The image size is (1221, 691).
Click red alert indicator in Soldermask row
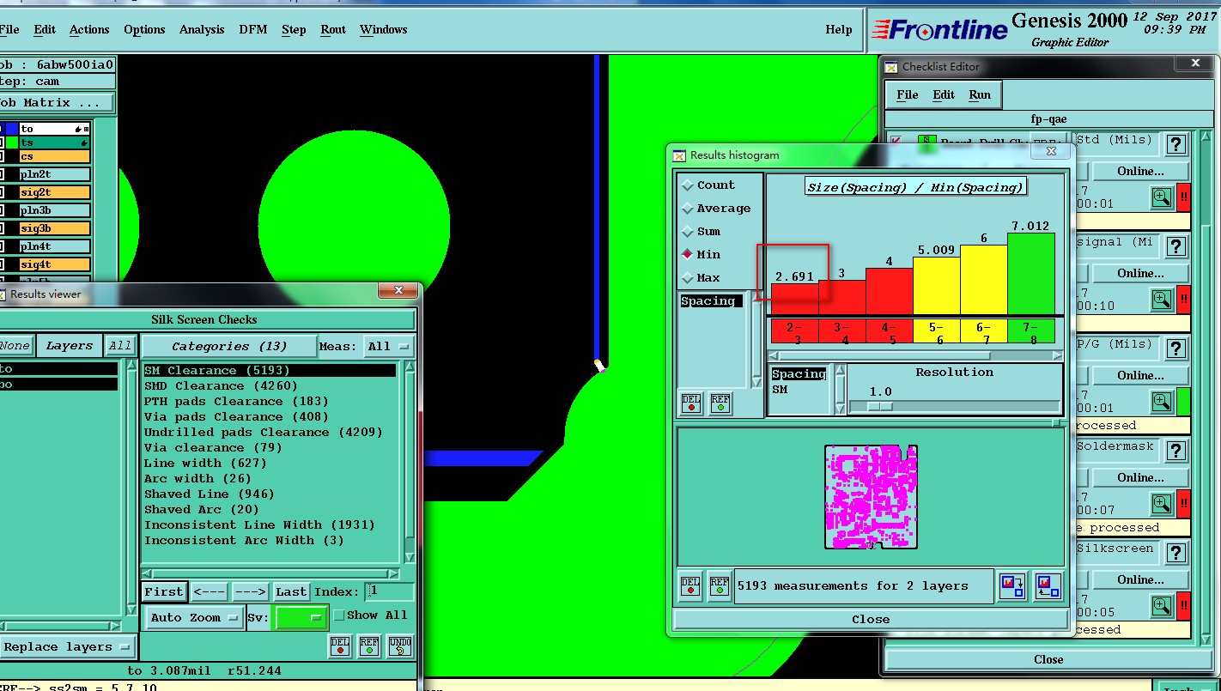tap(1184, 504)
